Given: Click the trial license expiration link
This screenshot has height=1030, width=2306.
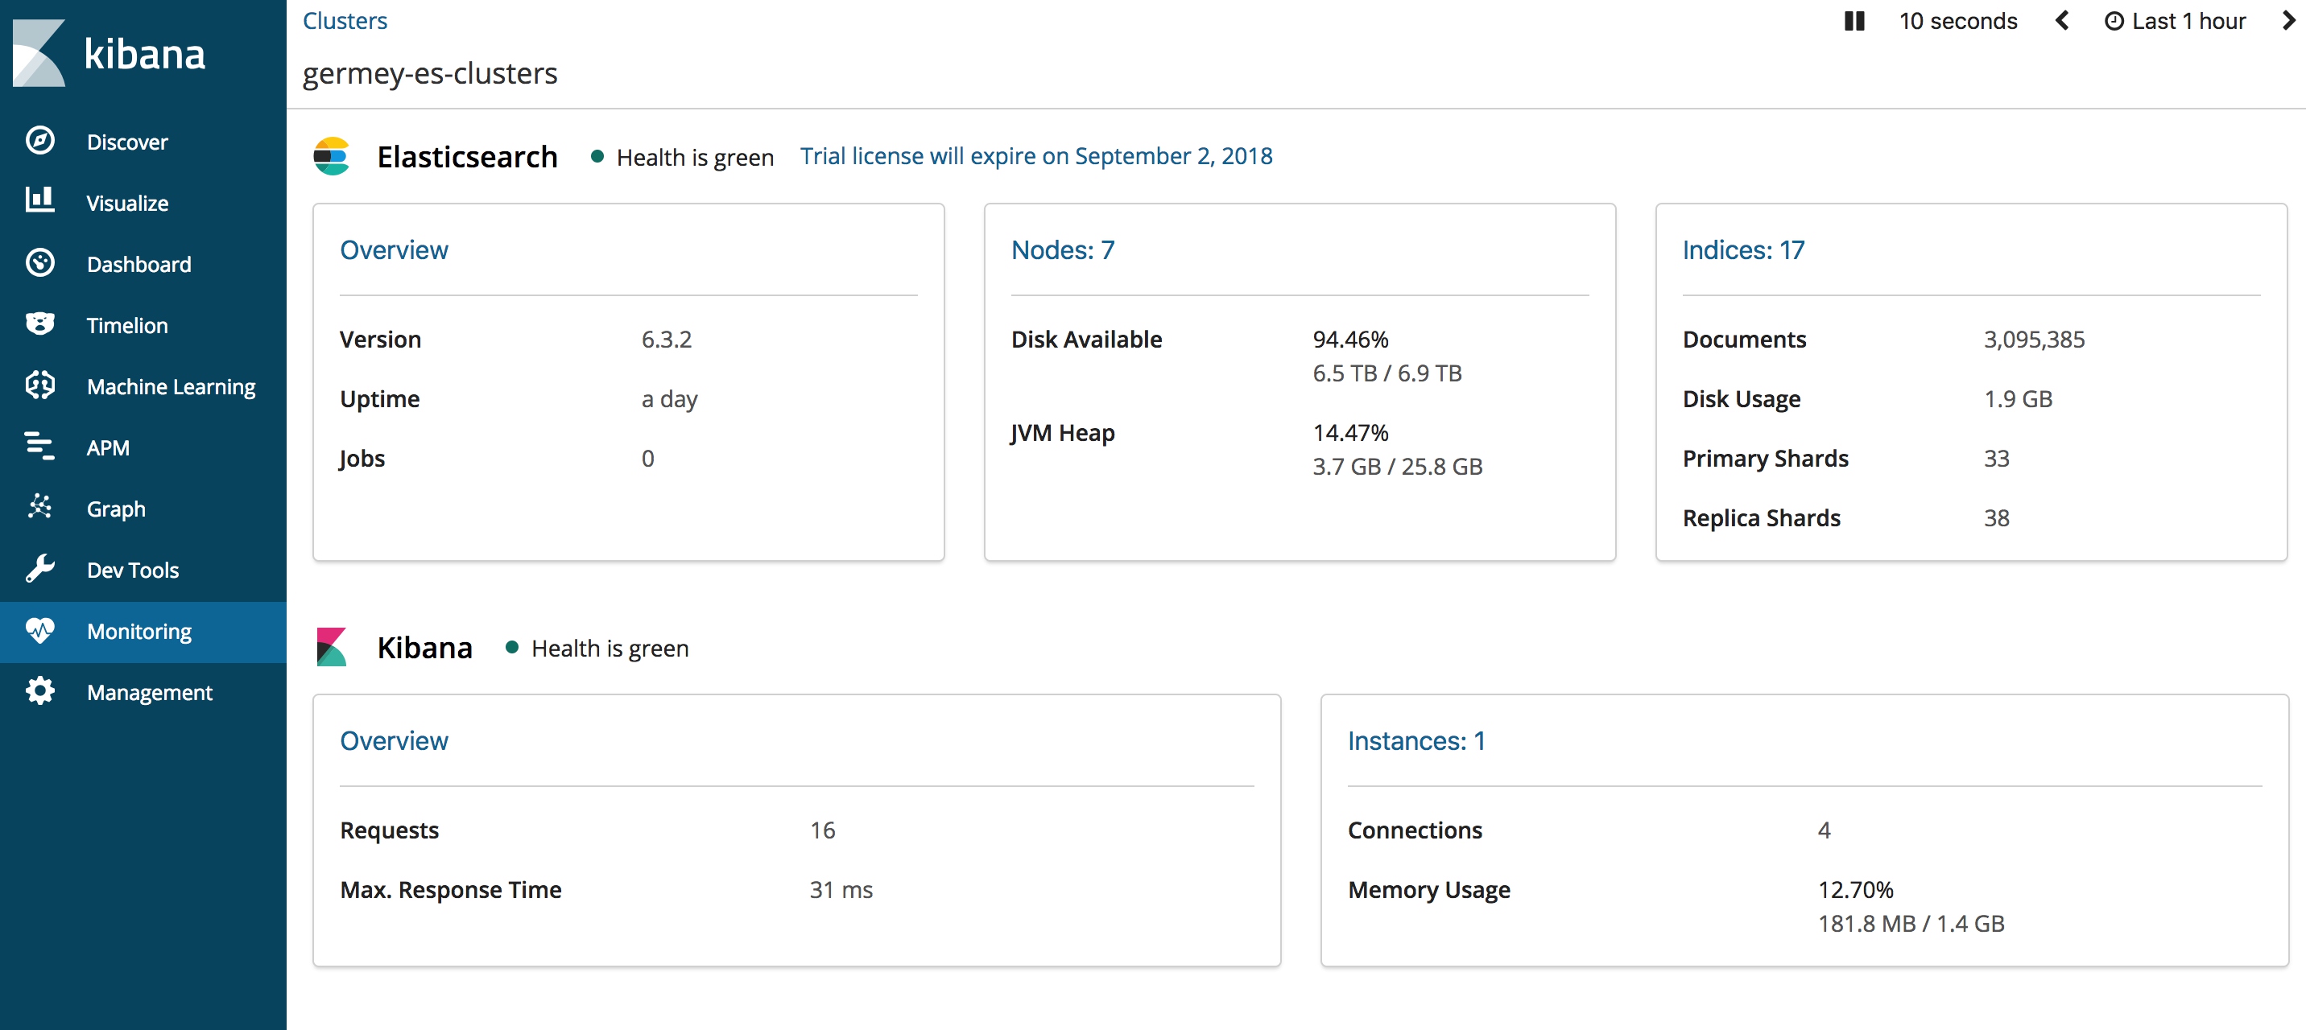Looking at the screenshot, I should [x=1034, y=154].
